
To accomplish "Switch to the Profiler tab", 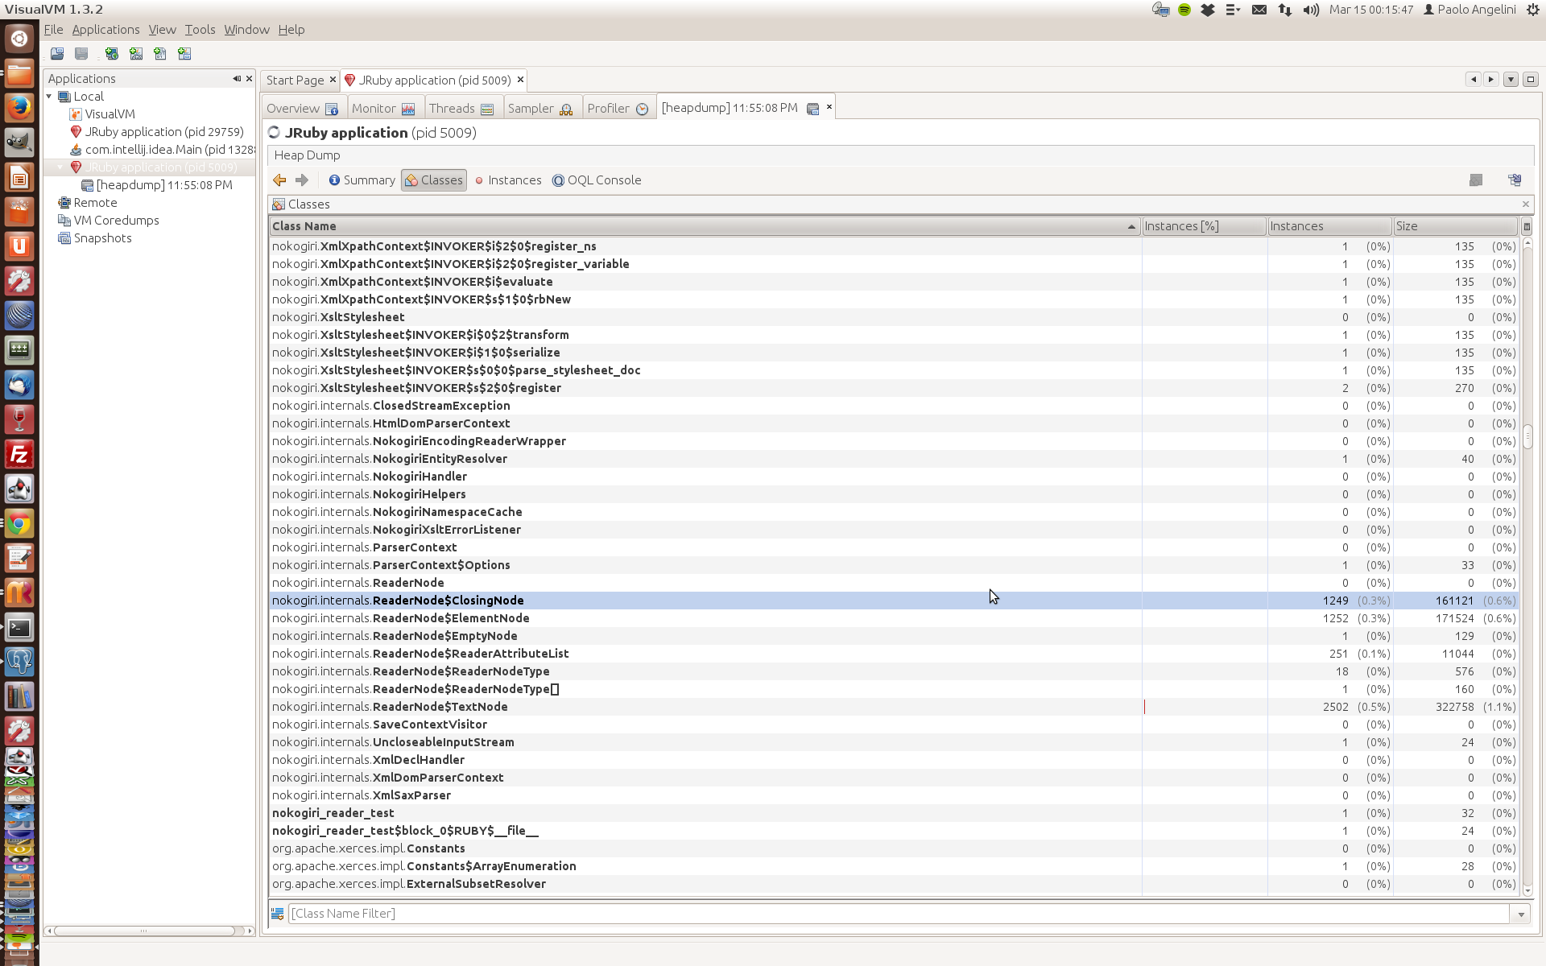I will click(x=618, y=109).
